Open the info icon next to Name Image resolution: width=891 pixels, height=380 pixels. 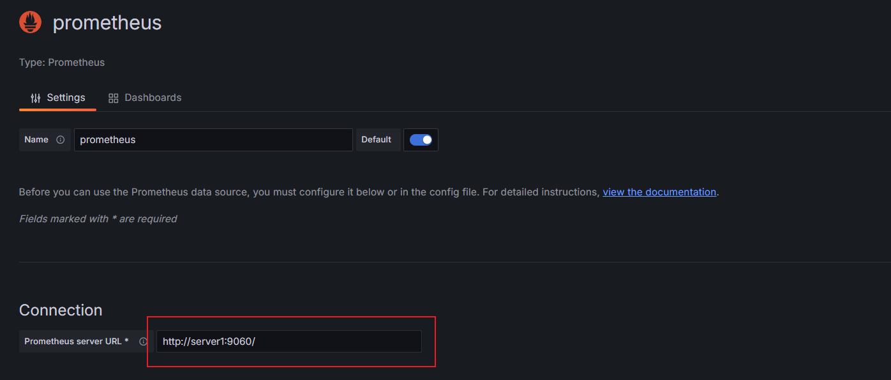tap(61, 140)
